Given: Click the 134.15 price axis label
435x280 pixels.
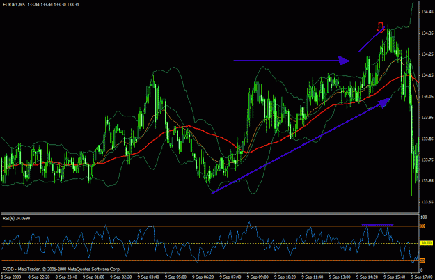Looking at the screenshot, I should pyautogui.click(x=427, y=75).
